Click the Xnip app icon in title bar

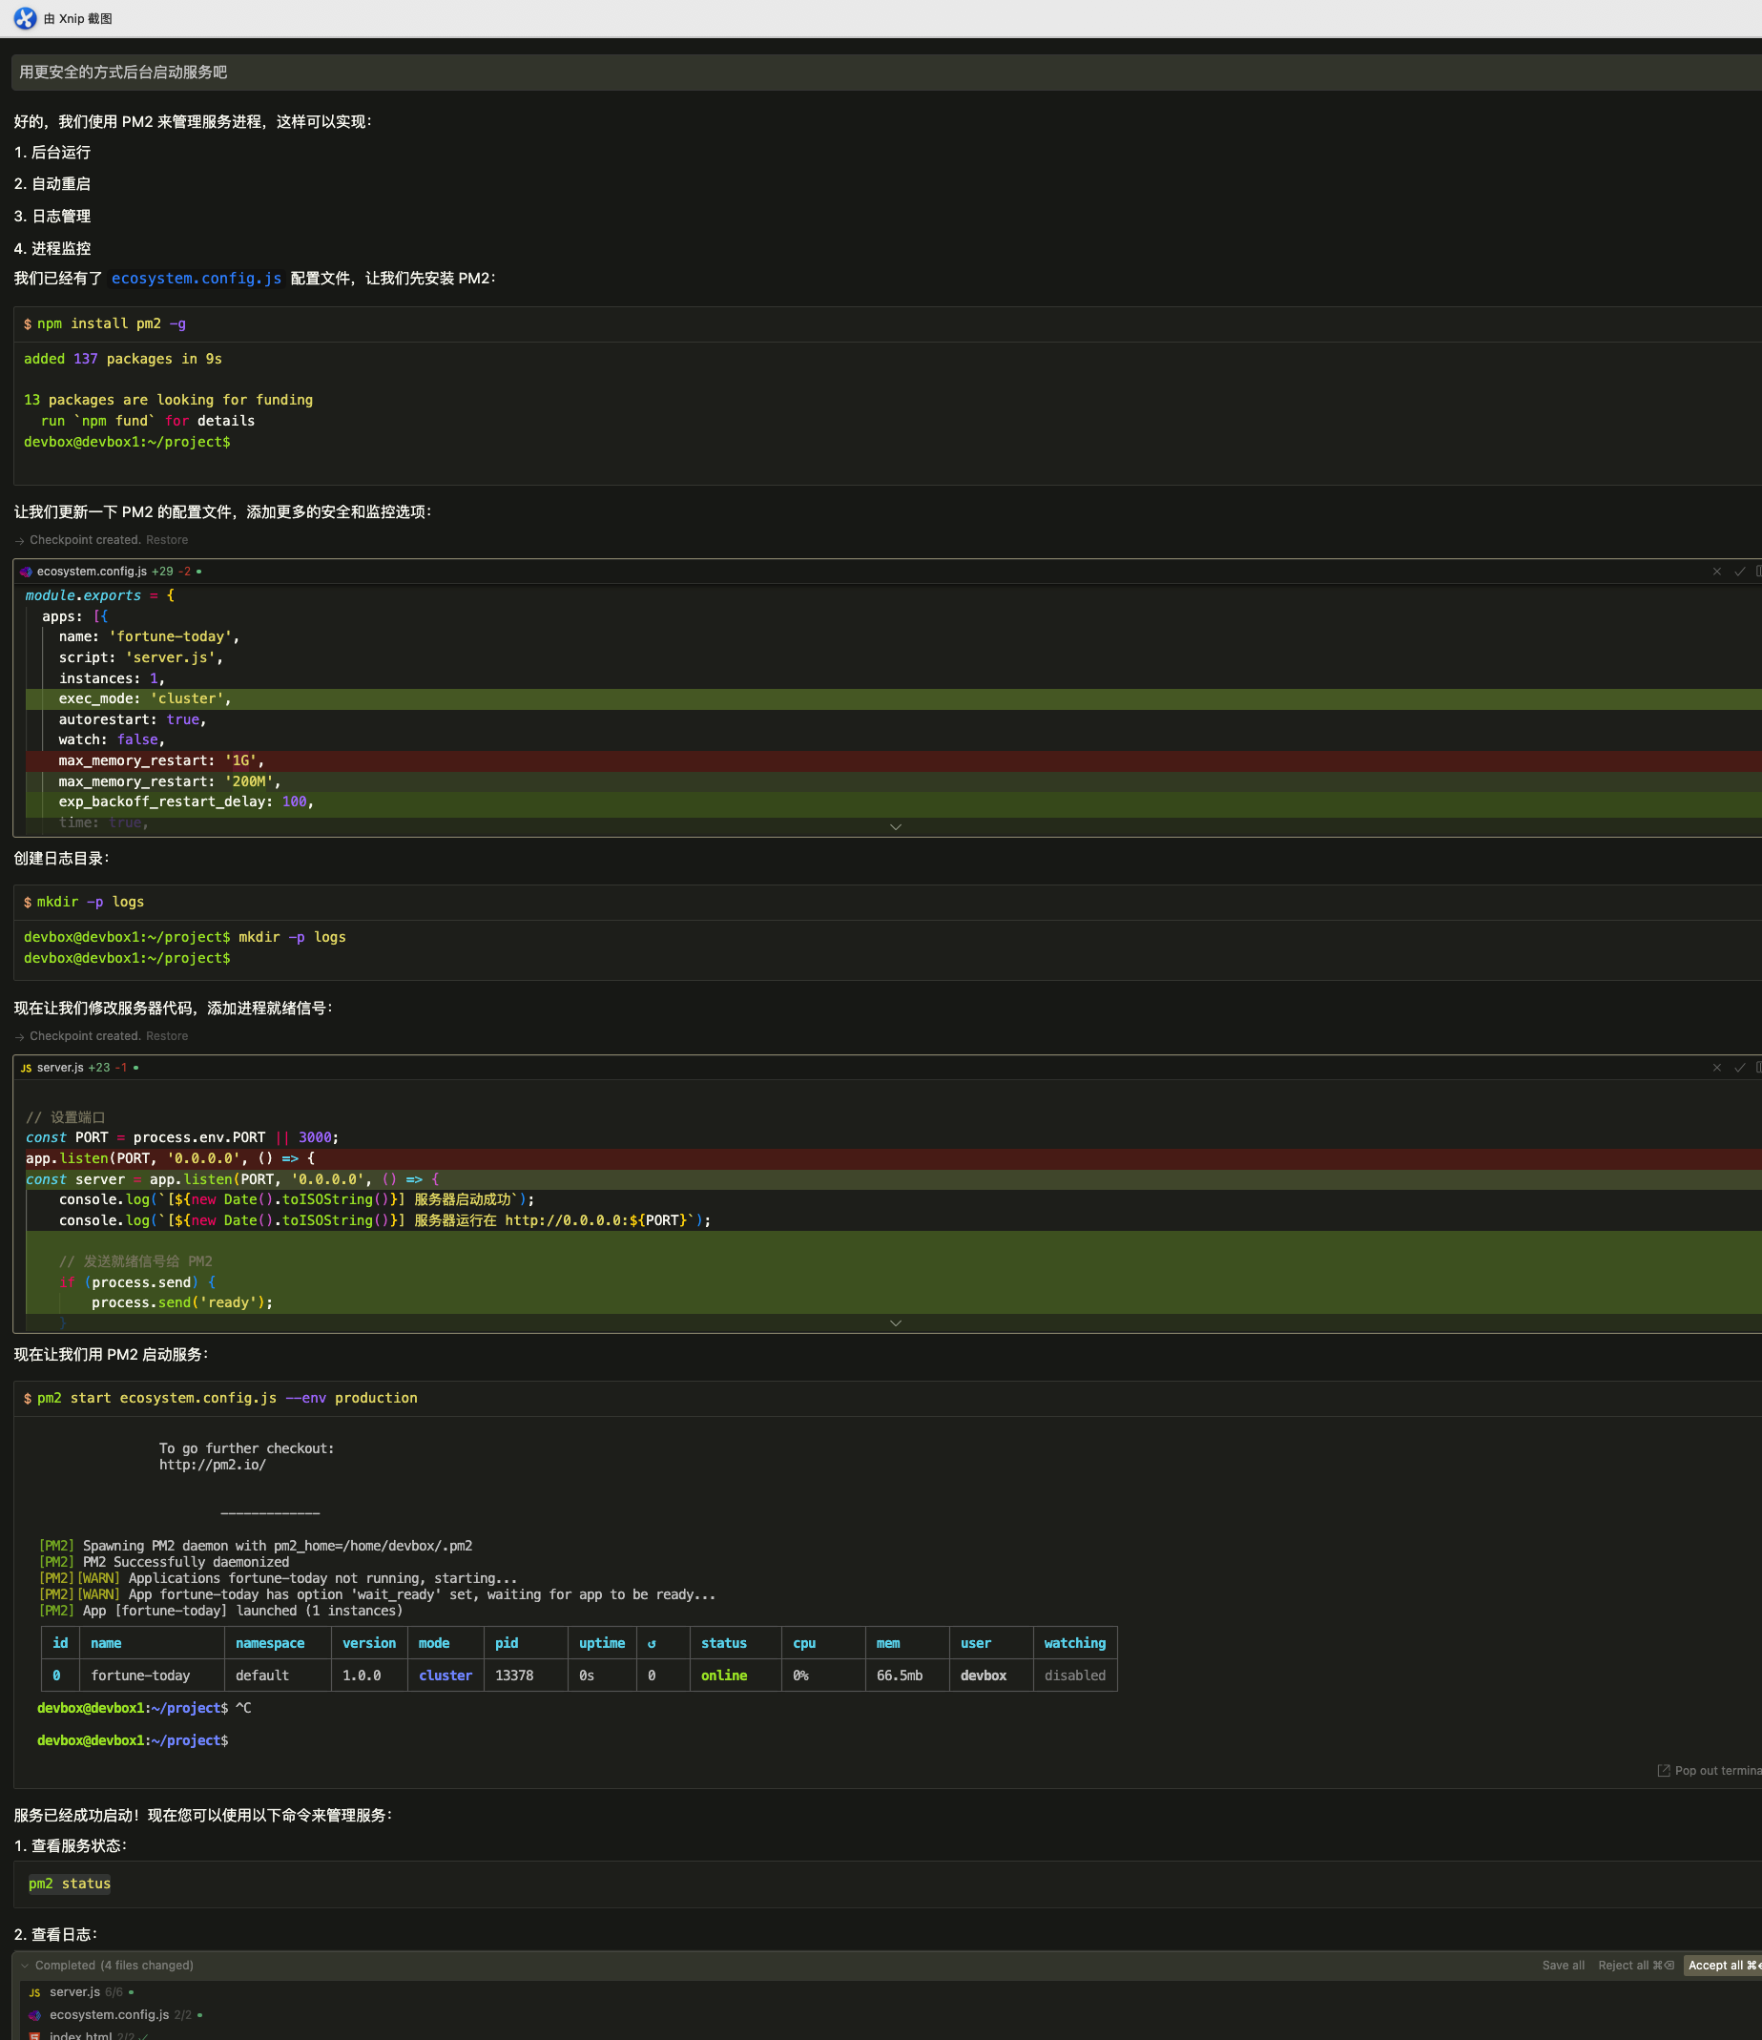pyautogui.click(x=25, y=19)
